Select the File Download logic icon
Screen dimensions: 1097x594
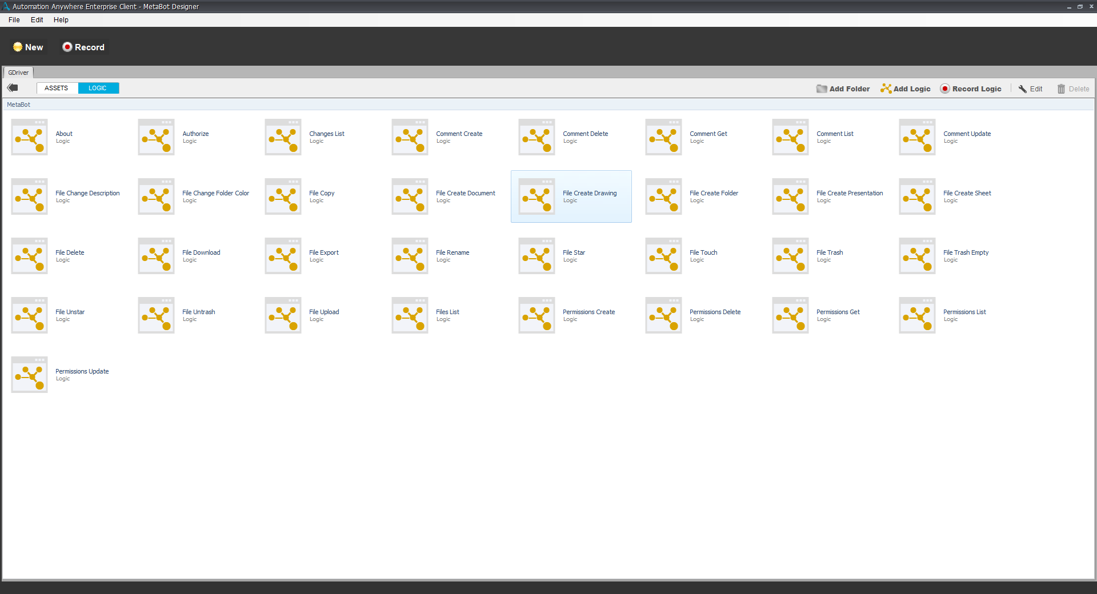[x=156, y=256]
